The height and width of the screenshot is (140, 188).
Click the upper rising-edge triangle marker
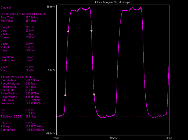pyautogui.click(x=68, y=31)
